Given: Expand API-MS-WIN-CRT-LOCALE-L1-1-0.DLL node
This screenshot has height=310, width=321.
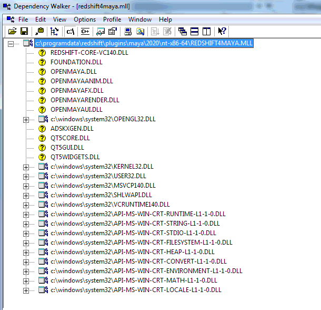Looking at the screenshot, I should 26,290.
